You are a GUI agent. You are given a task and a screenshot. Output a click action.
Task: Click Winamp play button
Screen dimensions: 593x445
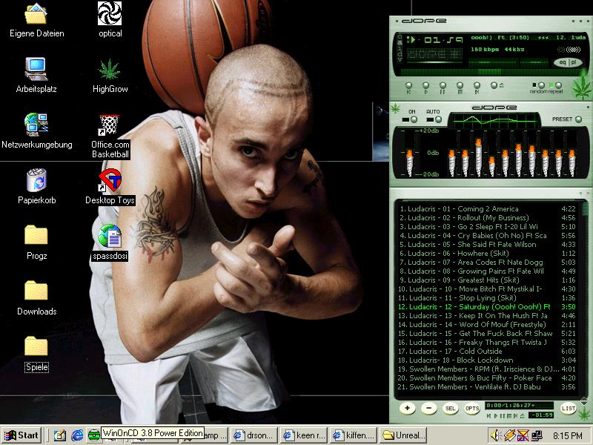point(425,86)
